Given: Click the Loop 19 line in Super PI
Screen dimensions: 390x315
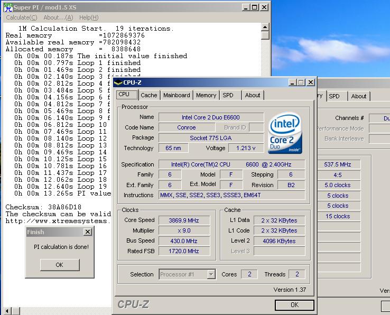Looking at the screenshot, I should (x=61, y=187).
